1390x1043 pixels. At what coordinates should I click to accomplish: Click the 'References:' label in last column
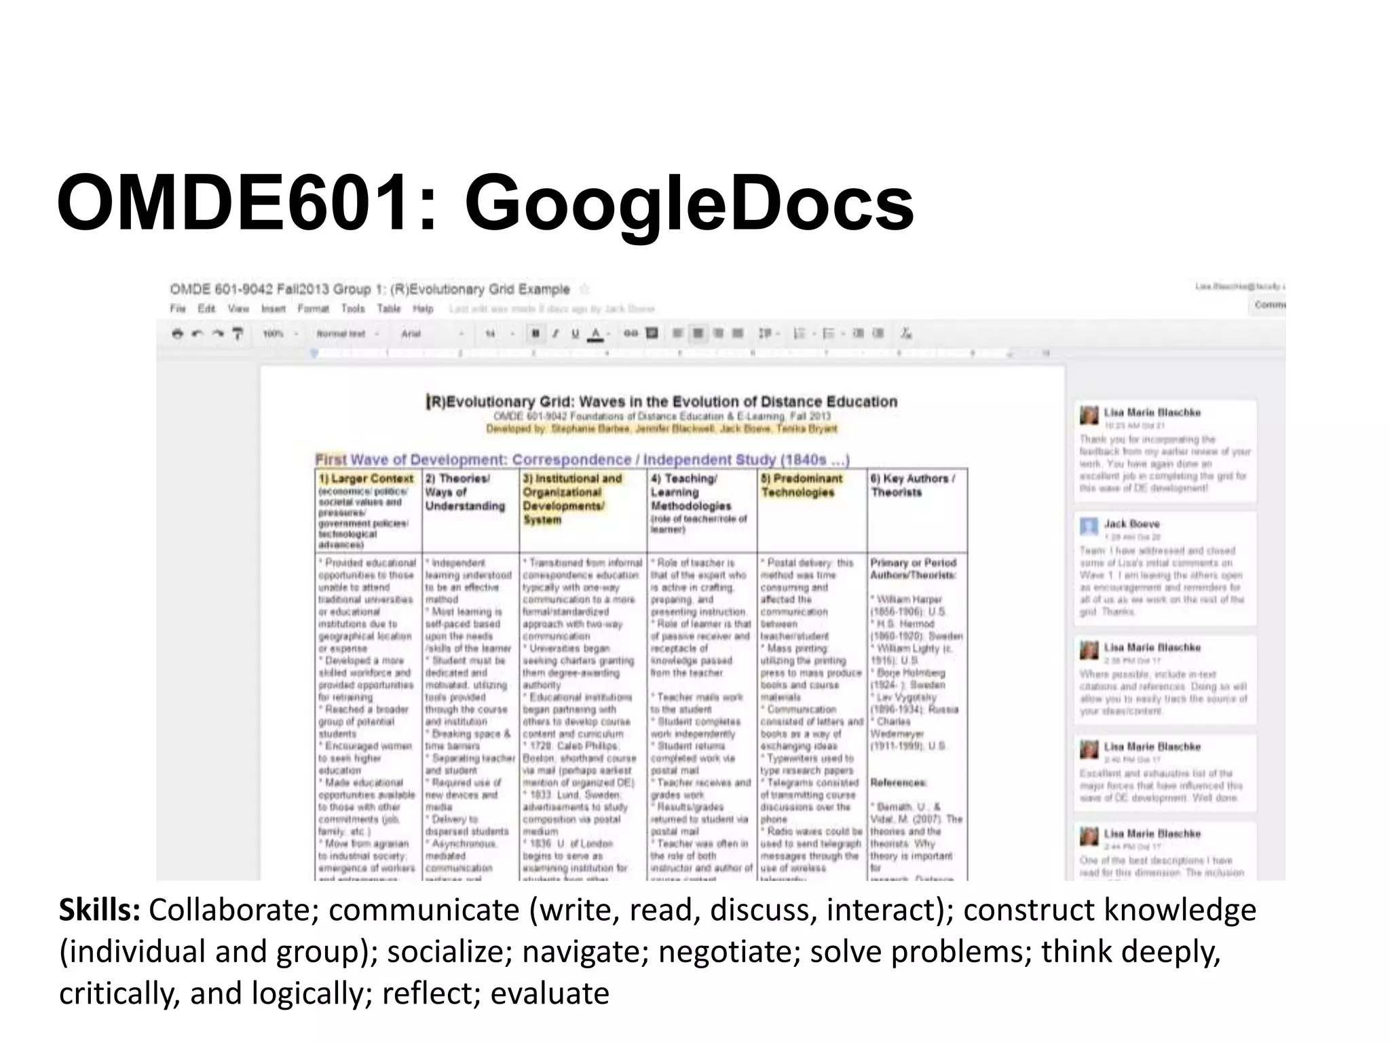(x=899, y=783)
